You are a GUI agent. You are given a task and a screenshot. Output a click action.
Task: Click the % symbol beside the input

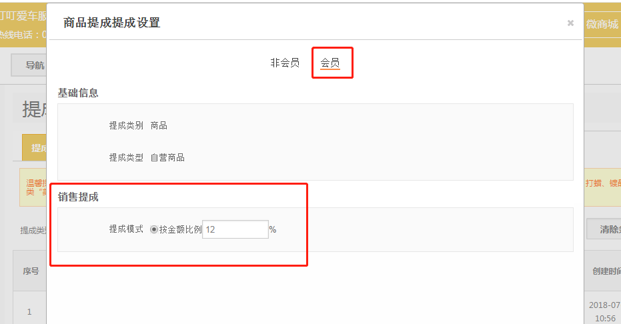pyautogui.click(x=273, y=229)
